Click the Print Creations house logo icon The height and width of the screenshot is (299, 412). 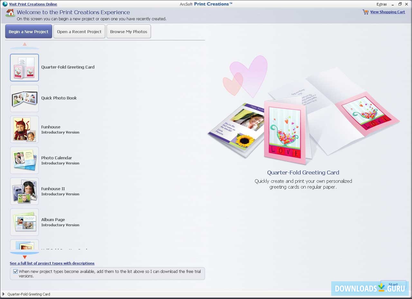pos(10,13)
